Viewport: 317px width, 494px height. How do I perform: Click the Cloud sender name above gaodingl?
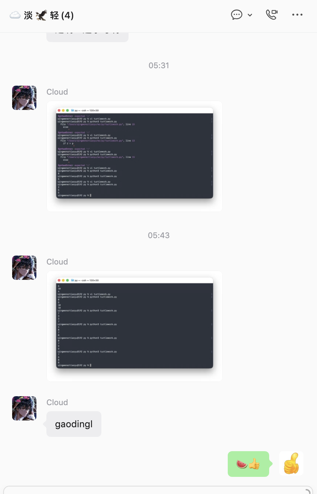[x=57, y=402]
